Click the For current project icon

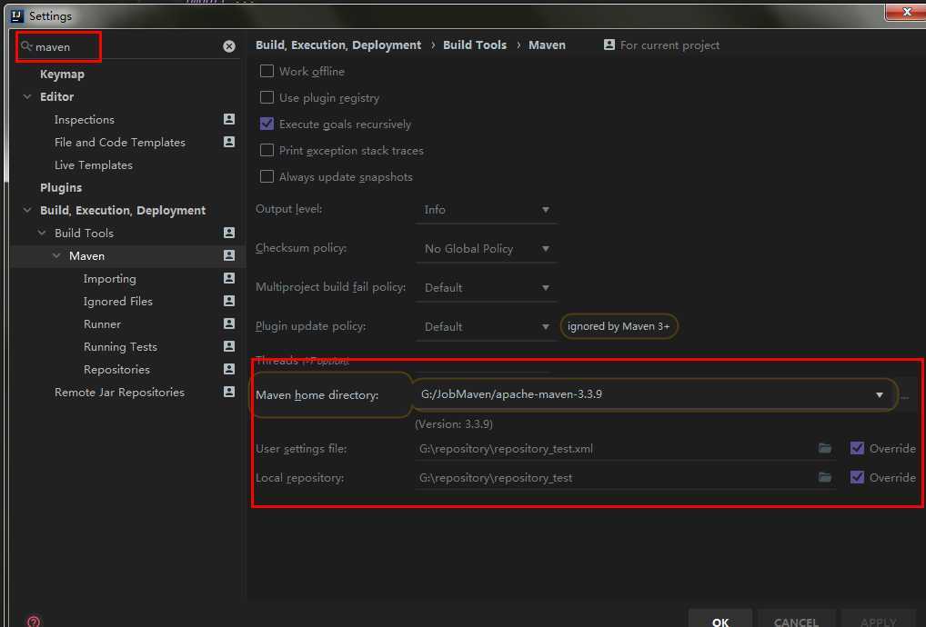click(609, 45)
